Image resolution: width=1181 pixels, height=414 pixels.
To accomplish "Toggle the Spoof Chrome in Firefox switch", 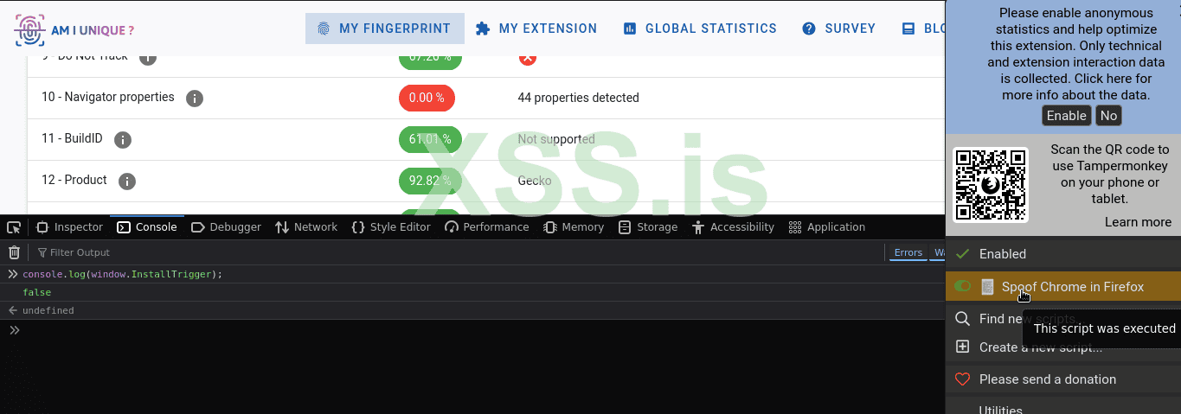I will coord(962,286).
